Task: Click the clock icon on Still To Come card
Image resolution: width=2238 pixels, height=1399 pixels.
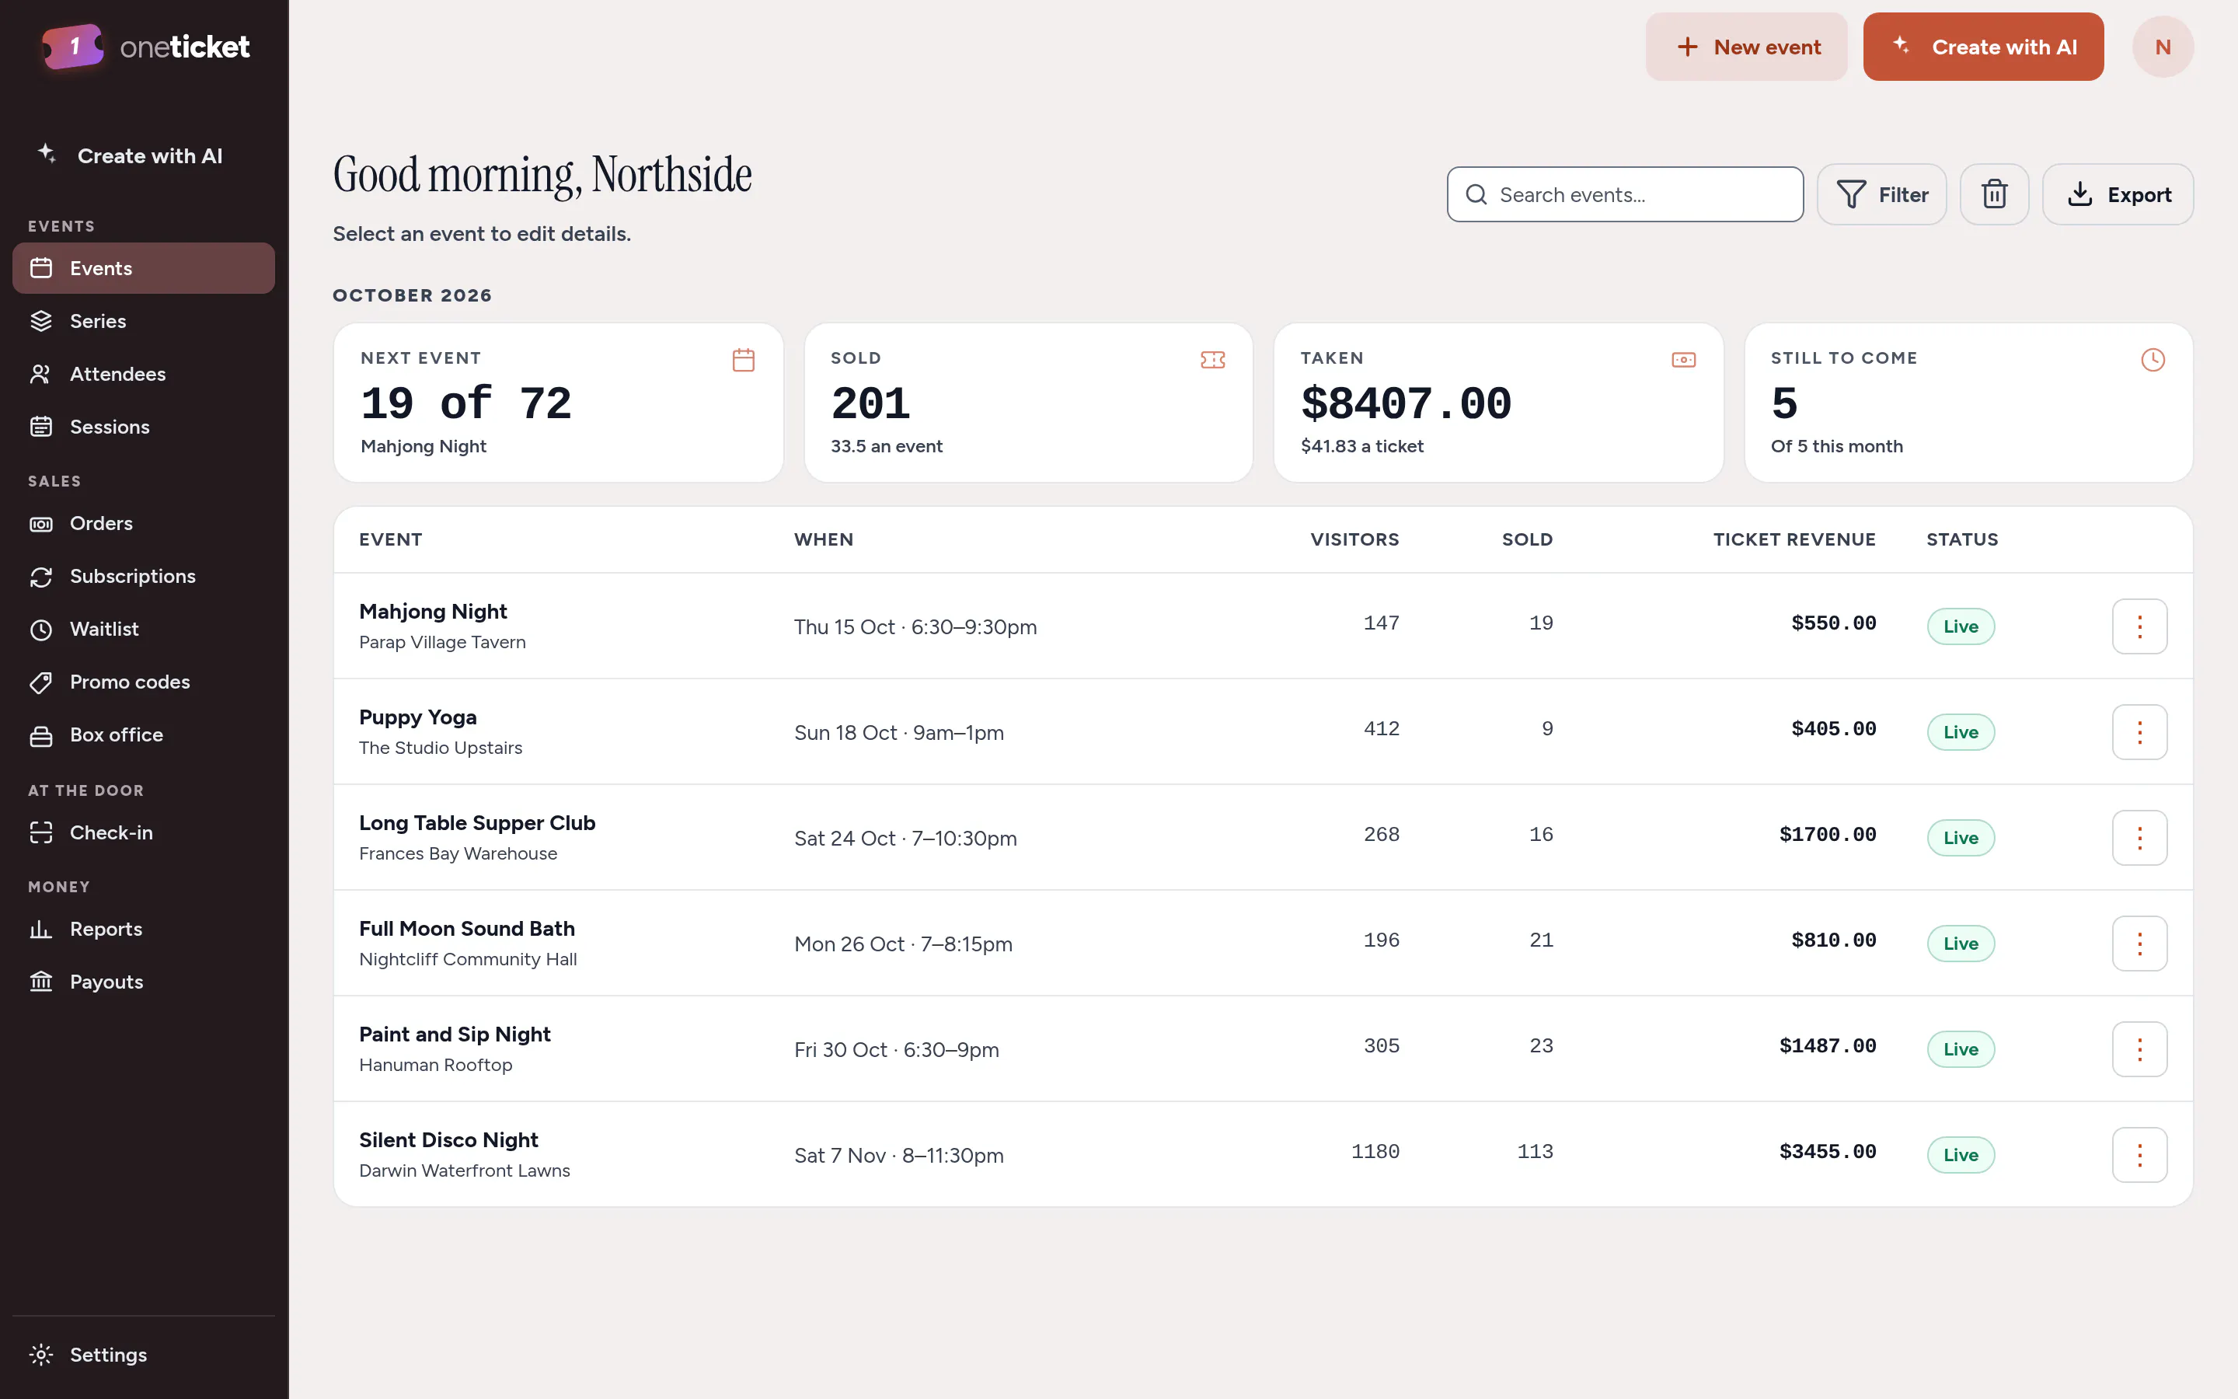Action: 2153,360
